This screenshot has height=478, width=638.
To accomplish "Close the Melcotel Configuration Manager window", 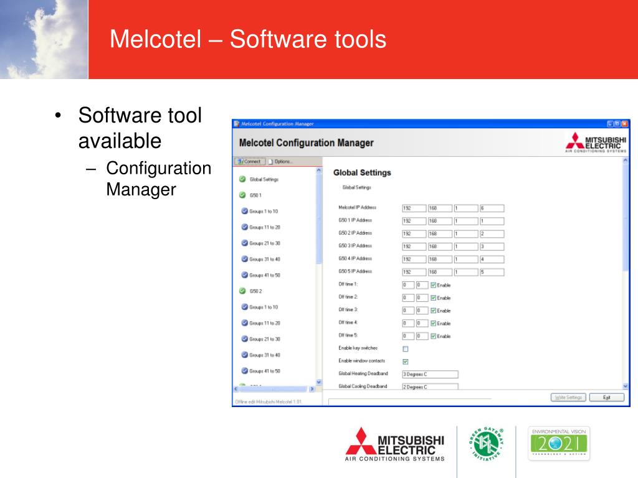I will [624, 124].
